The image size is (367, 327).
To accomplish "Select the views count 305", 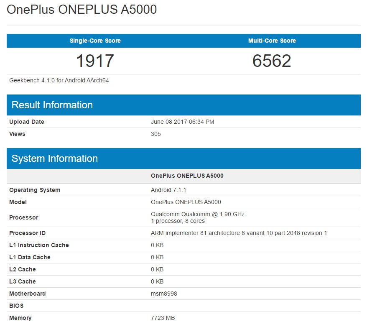I will 156,134.
